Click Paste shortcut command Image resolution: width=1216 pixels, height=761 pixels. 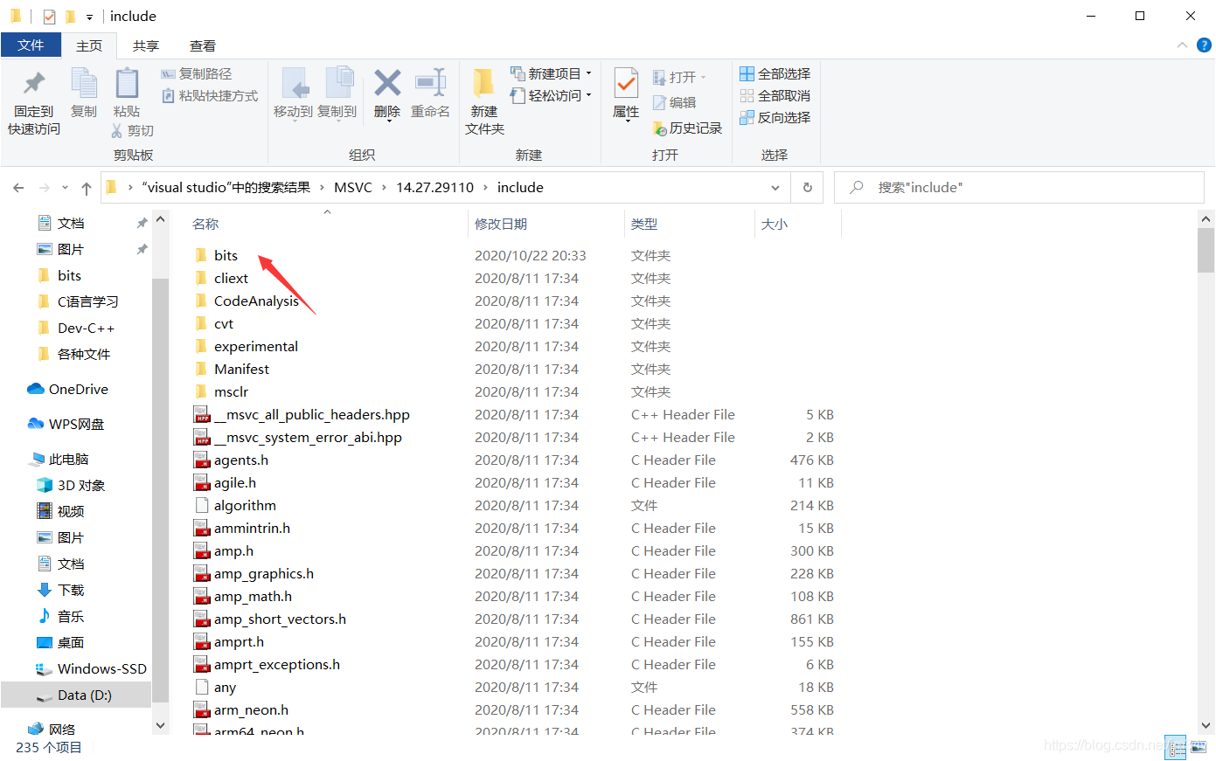(210, 96)
